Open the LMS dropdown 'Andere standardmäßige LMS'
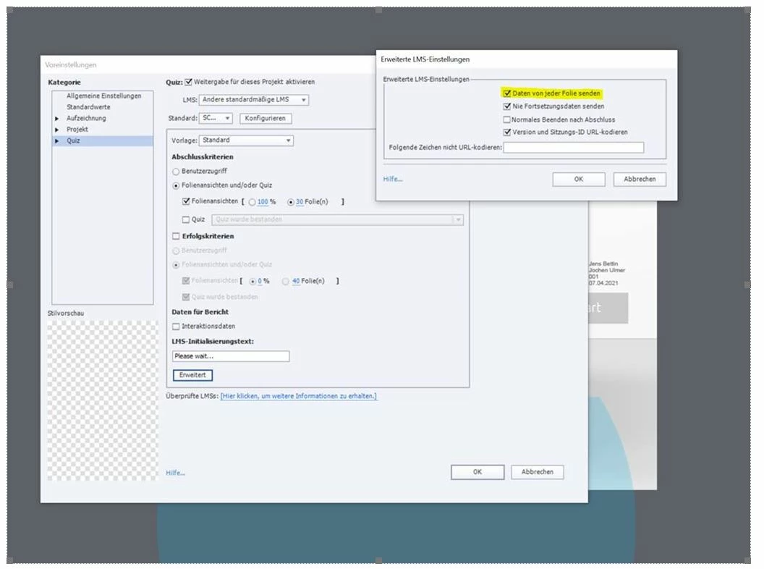This screenshot has height=569, width=764. pyautogui.click(x=253, y=100)
